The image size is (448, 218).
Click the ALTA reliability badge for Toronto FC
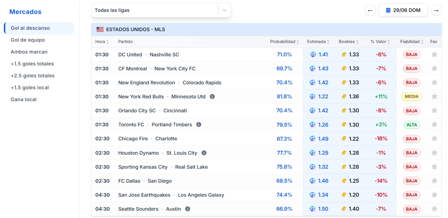click(412, 125)
